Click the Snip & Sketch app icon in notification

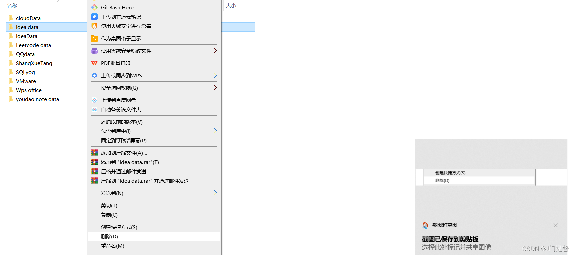425,225
